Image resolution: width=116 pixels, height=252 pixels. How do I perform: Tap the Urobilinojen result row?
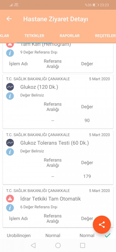tap(58, 235)
